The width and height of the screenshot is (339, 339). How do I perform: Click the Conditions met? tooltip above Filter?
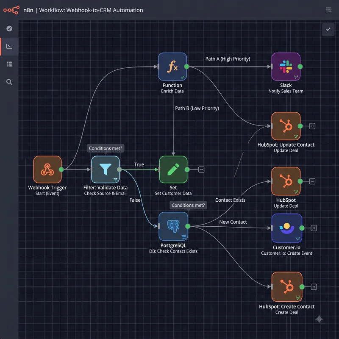pos(106,148)
